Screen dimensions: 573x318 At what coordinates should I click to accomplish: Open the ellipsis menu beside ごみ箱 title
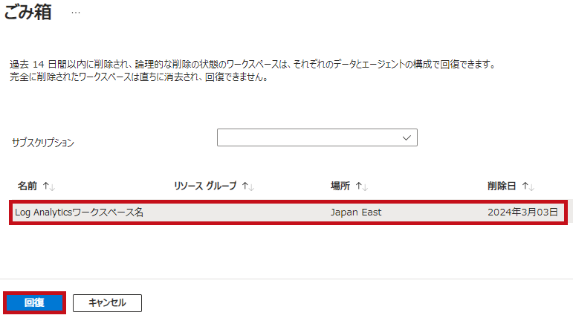click(x=76, y=13)
